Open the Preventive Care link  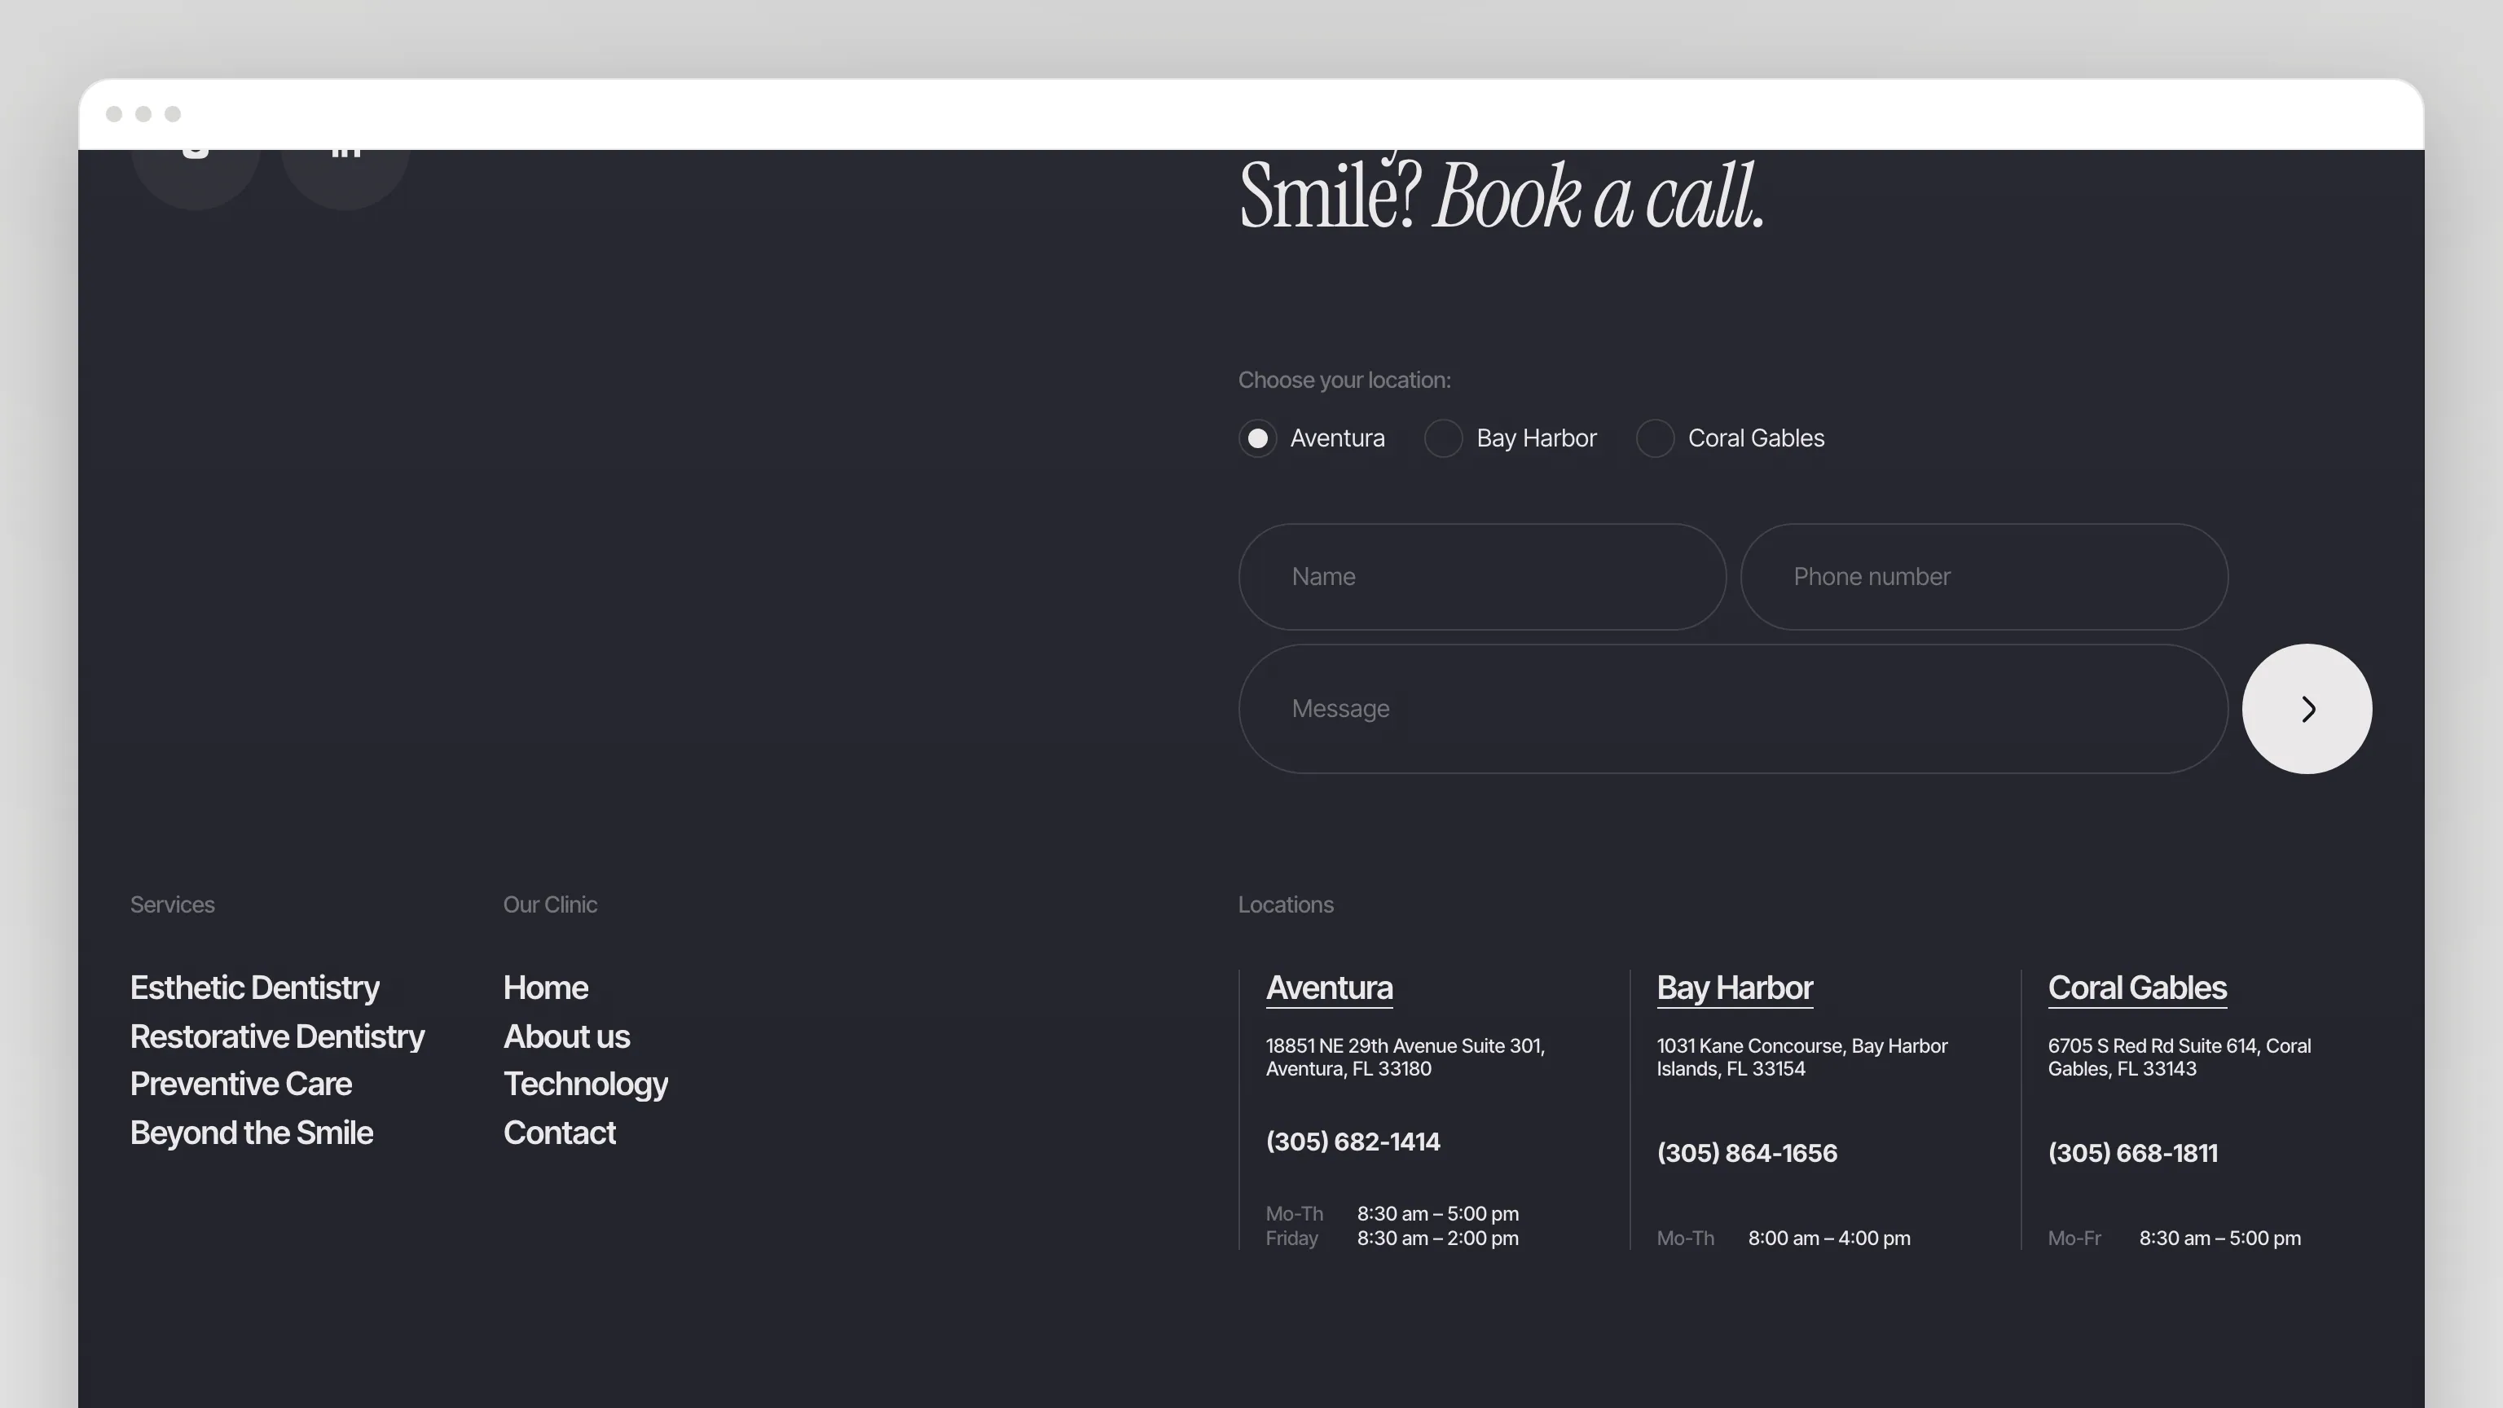click(241, 1084)
